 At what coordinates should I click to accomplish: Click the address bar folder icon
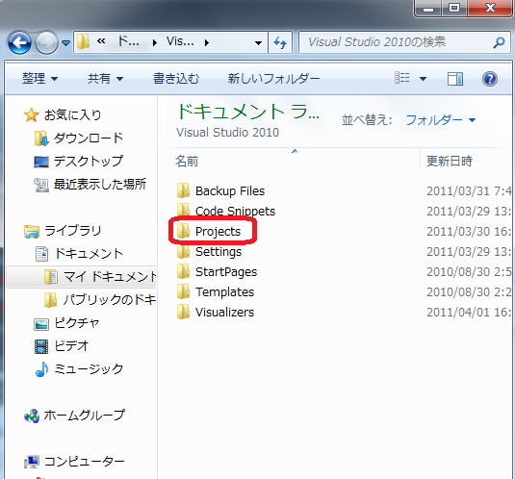pos(83,42)
